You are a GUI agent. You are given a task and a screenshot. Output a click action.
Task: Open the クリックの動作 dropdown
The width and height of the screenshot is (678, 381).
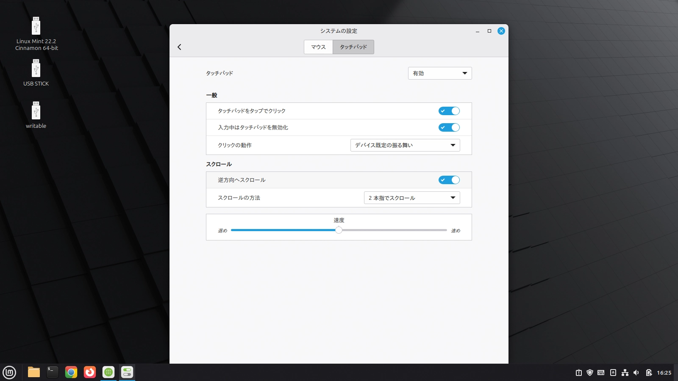(x=404, y=145)
